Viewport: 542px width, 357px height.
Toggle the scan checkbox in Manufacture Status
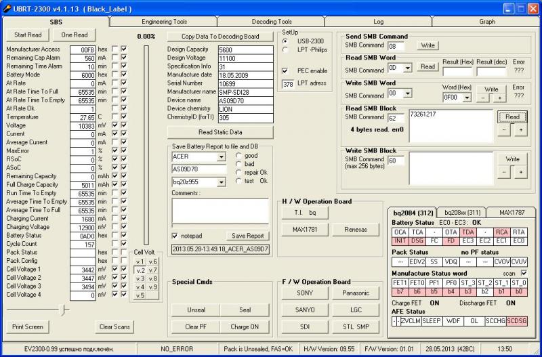point(523,273)
